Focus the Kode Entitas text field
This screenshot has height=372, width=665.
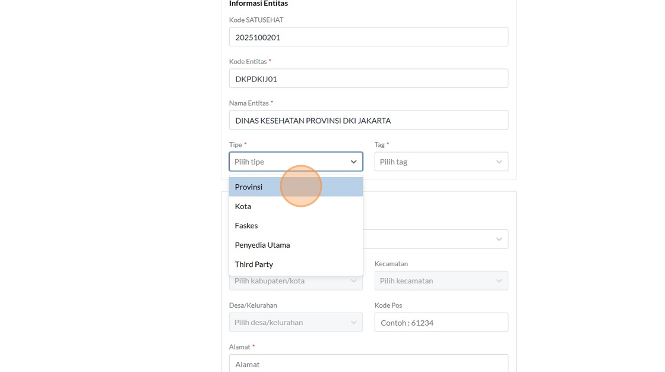[x=368, y=78]
